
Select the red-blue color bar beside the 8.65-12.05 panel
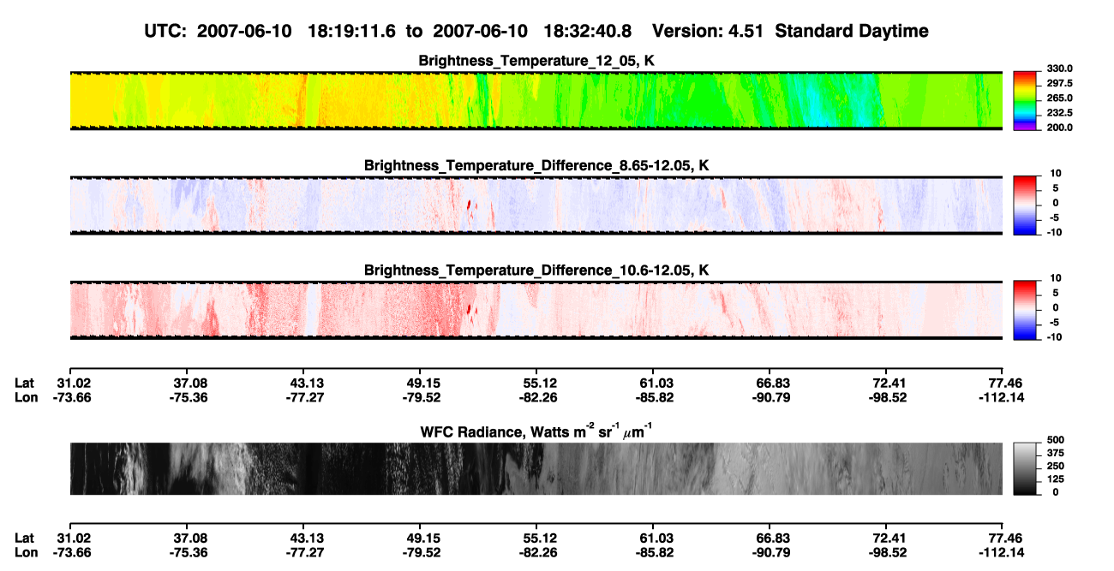click(1025, 205)
